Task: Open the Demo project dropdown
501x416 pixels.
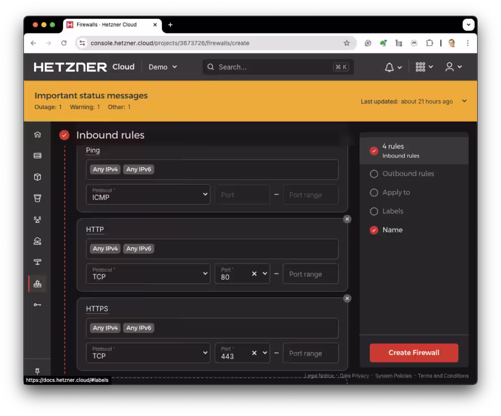Action: click(162, 67)
